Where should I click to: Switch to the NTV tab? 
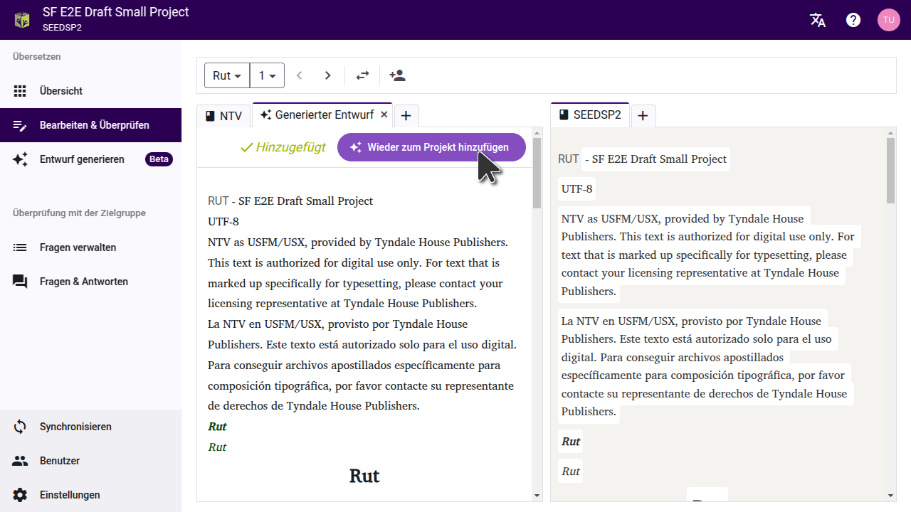223,116
